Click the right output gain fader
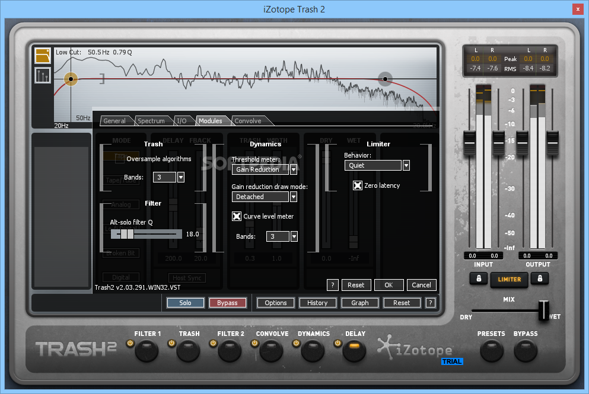Viewport: 589px width, 394px height. pos(552,143)
